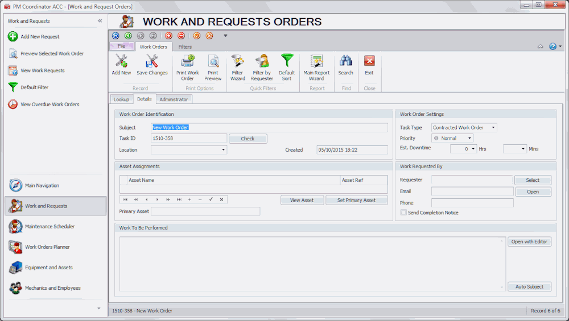Switch to the Lookup tab

click(121, 99)
